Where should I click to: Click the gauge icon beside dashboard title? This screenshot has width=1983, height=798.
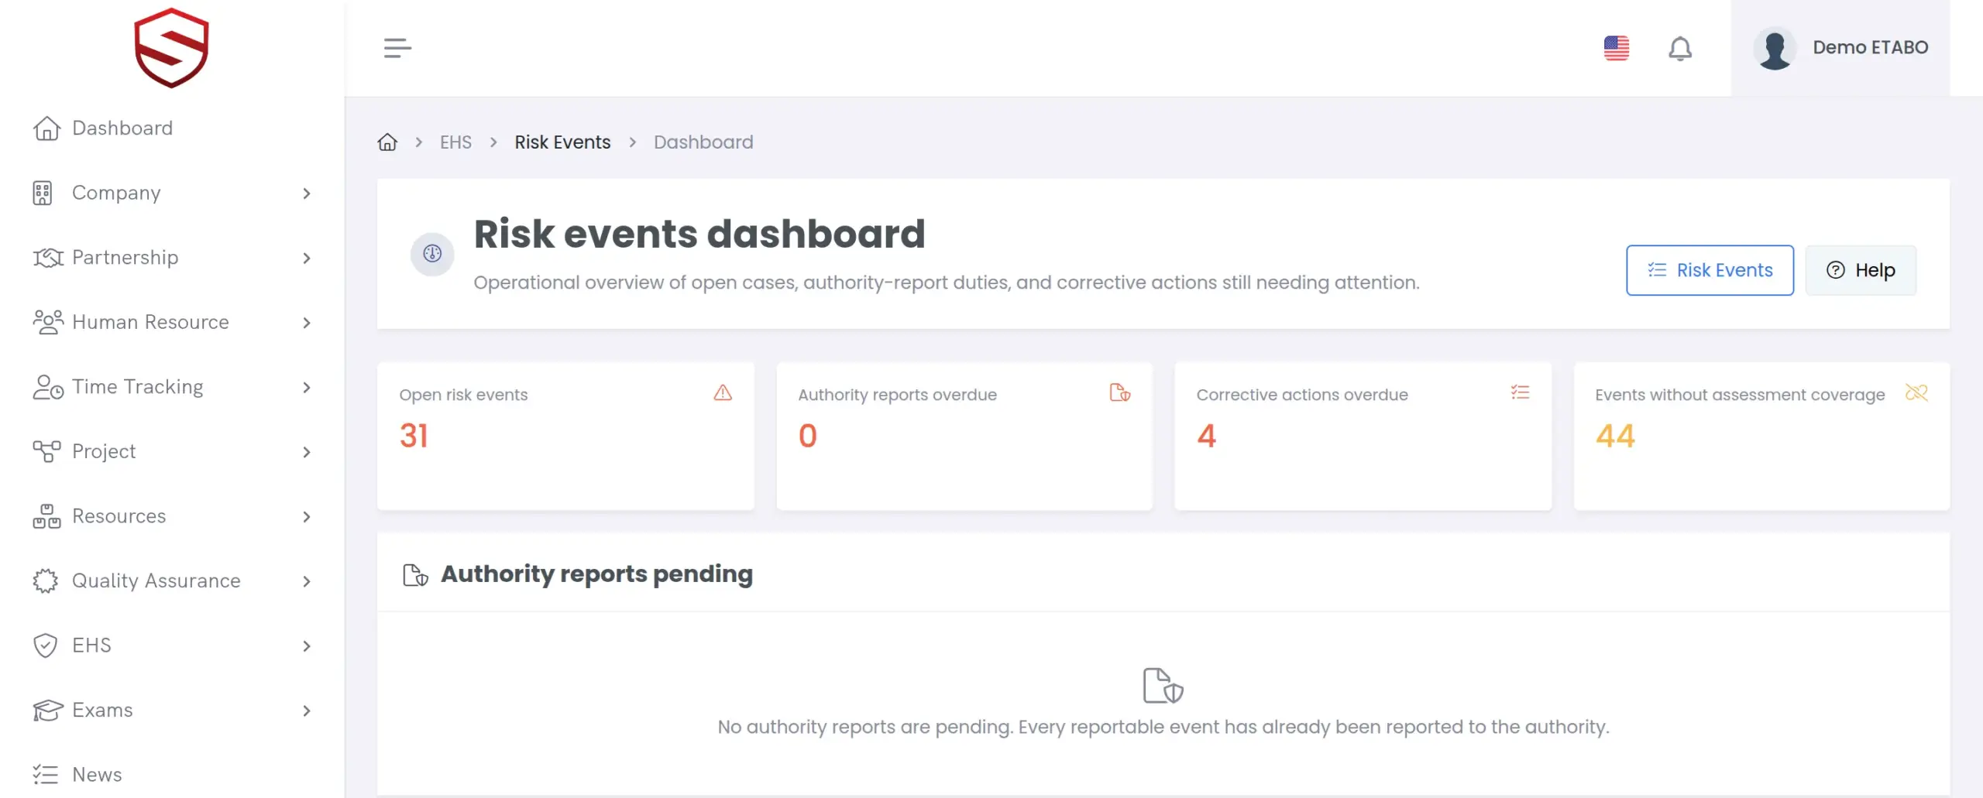[x=432, y=254]
